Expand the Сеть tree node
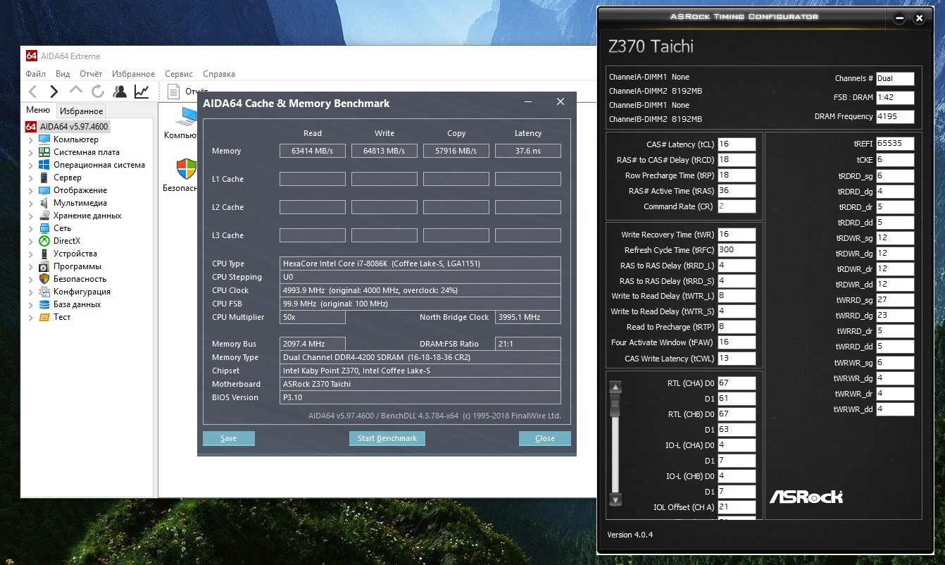The width and height of the screenshot is (945, 565). click(31, 228)
